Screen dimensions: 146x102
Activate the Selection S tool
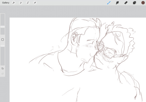point(28,3)
